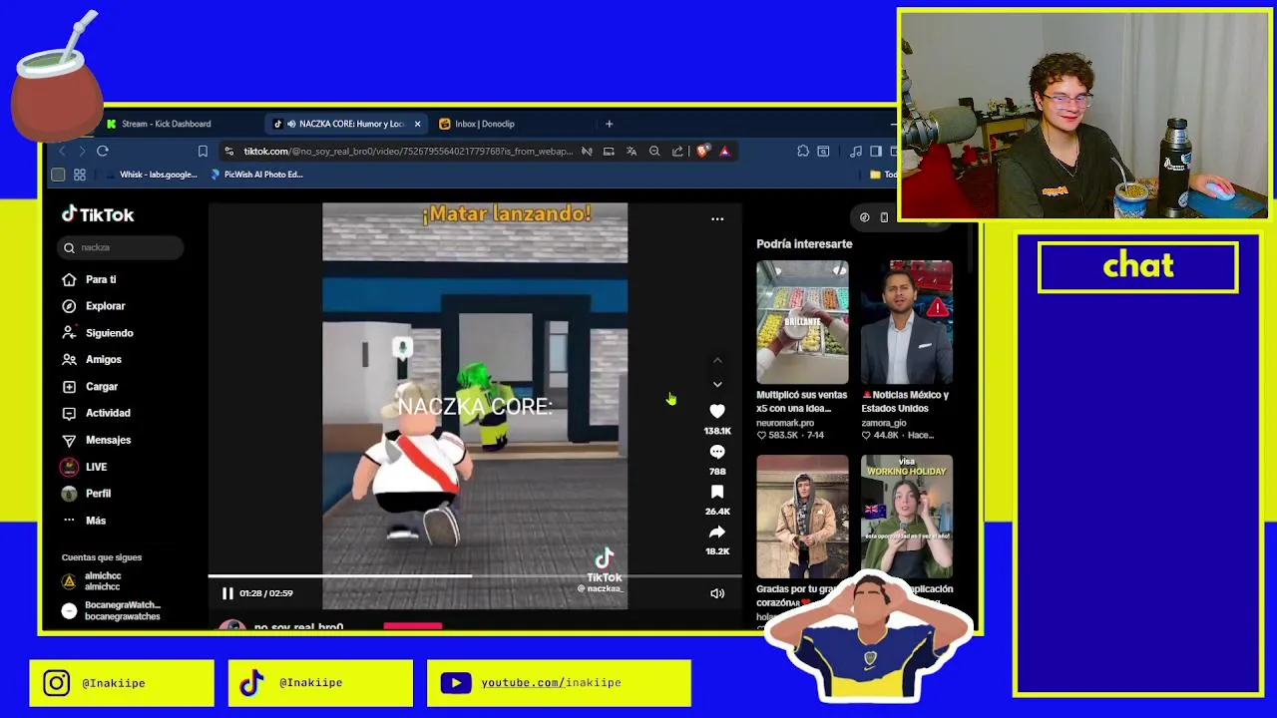
Task: Click the Brave Rewards triangle icon
Action: click(724, 151)
